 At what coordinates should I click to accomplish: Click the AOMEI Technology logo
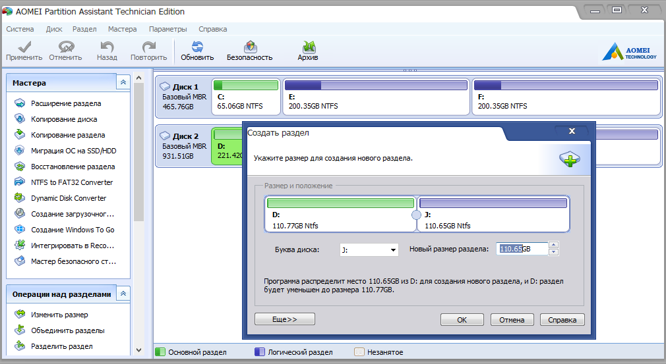point(630,52)
